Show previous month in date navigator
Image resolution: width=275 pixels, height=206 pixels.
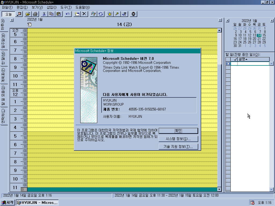227,21
